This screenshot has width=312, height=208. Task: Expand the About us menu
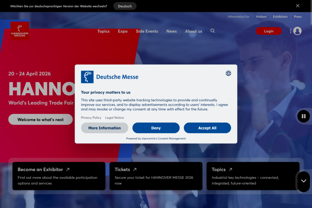(193, 31)
